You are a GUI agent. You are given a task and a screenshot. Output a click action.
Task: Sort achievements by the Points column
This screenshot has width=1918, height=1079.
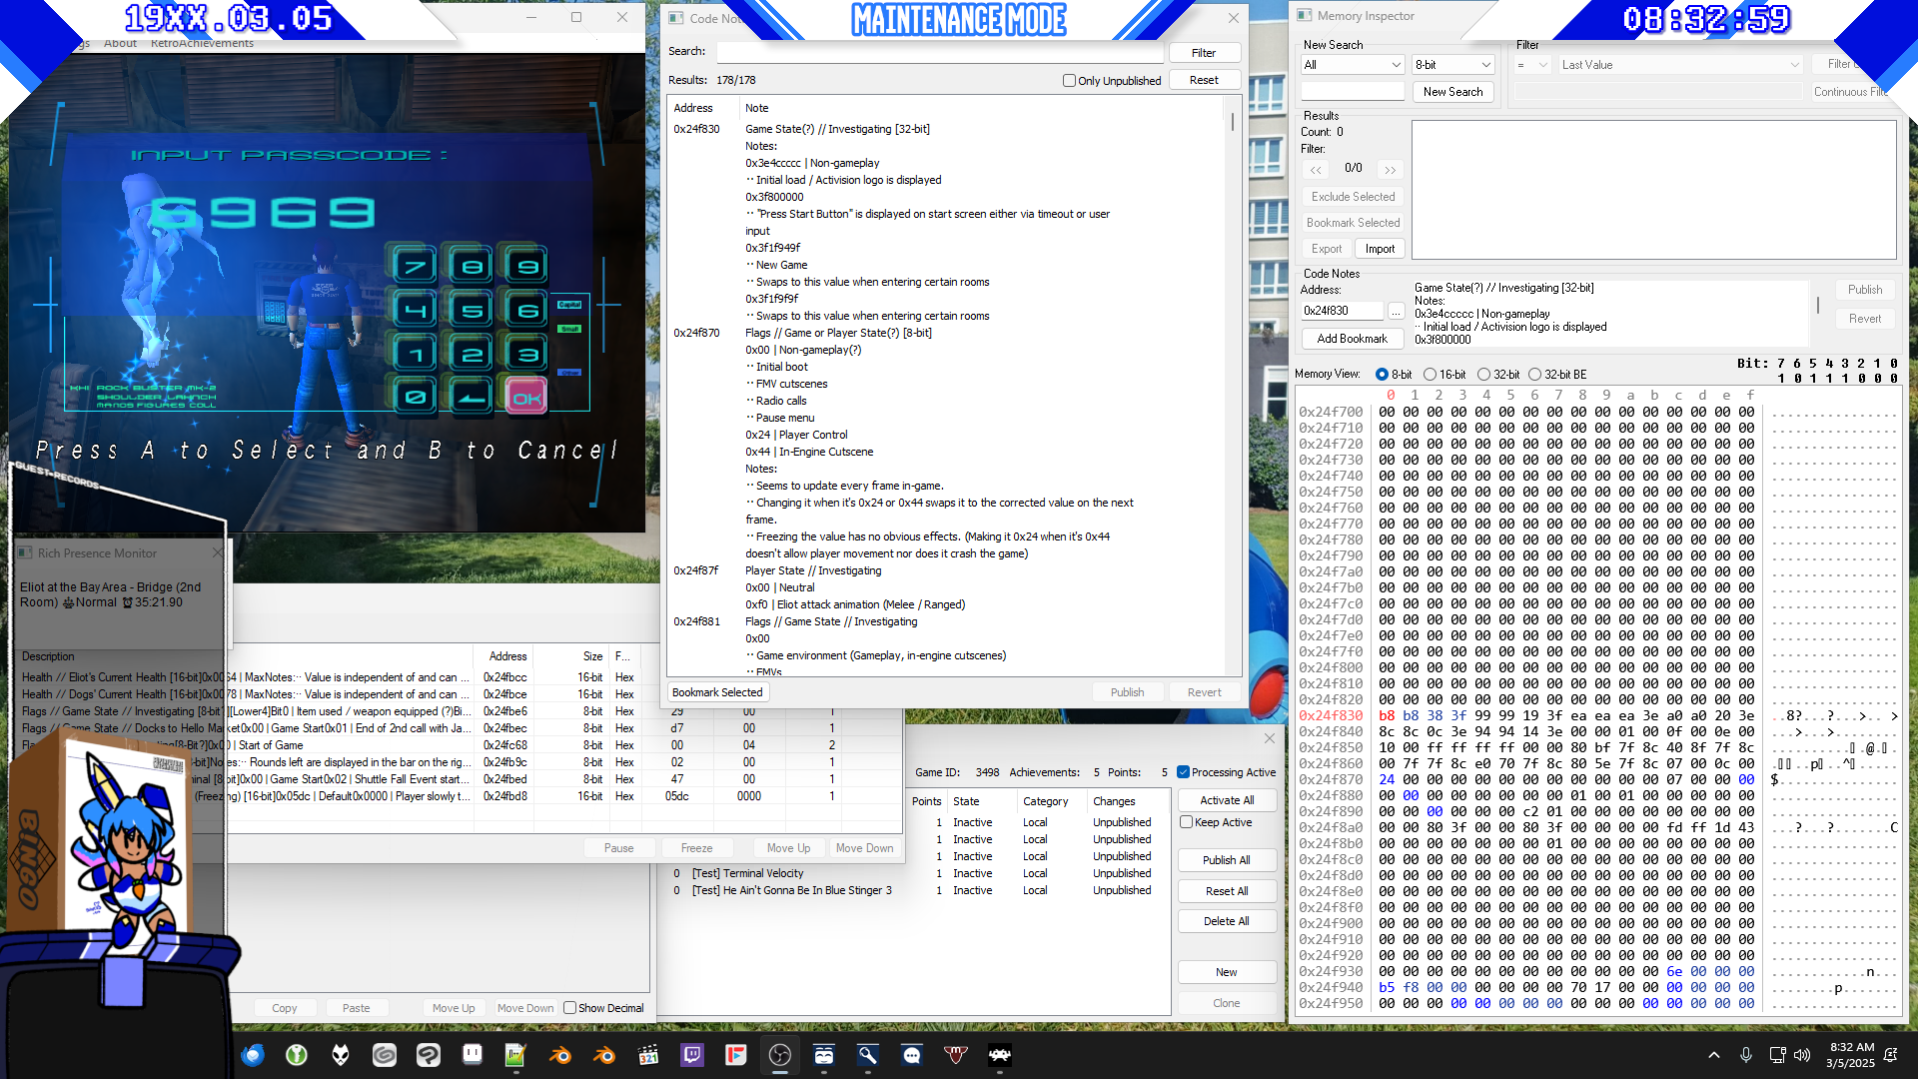tap(926, 801)
